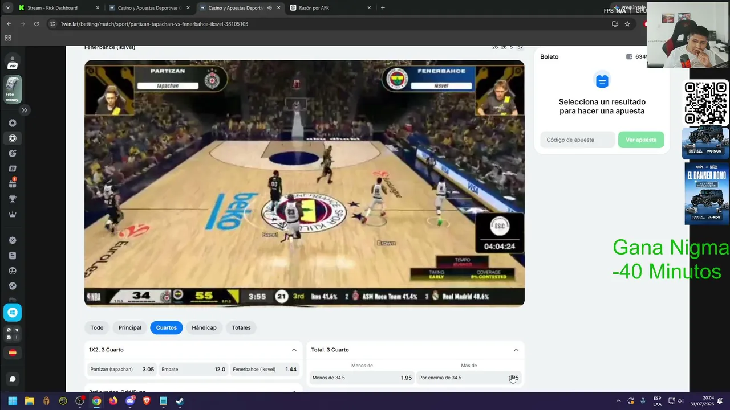Collapse the 1X2. 3 Cuarto market
This screenshot has width=730, height=410.
tap(294, 350)
